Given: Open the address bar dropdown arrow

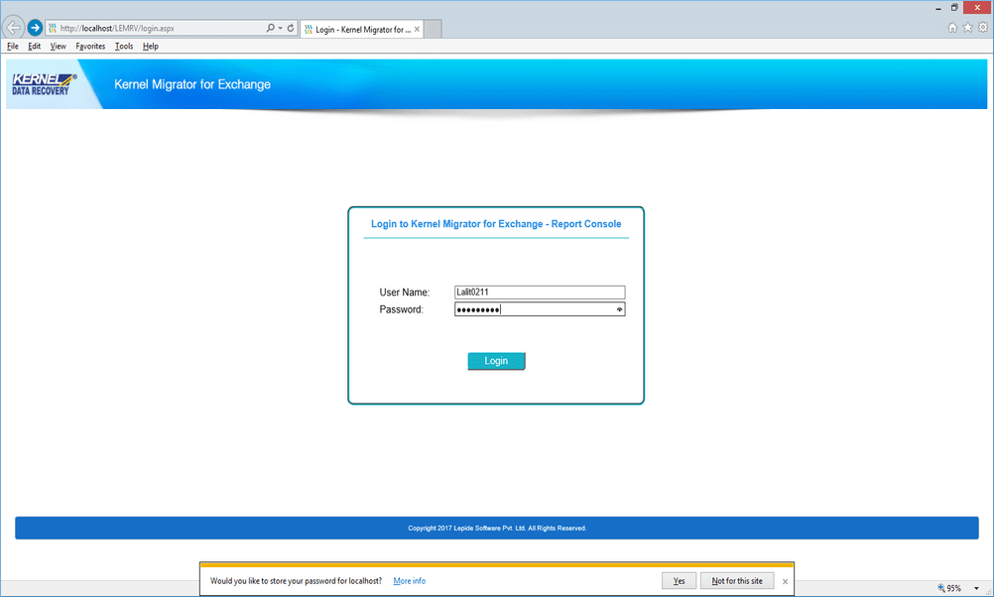Looking at the screenshot, I should pos(280,28).
